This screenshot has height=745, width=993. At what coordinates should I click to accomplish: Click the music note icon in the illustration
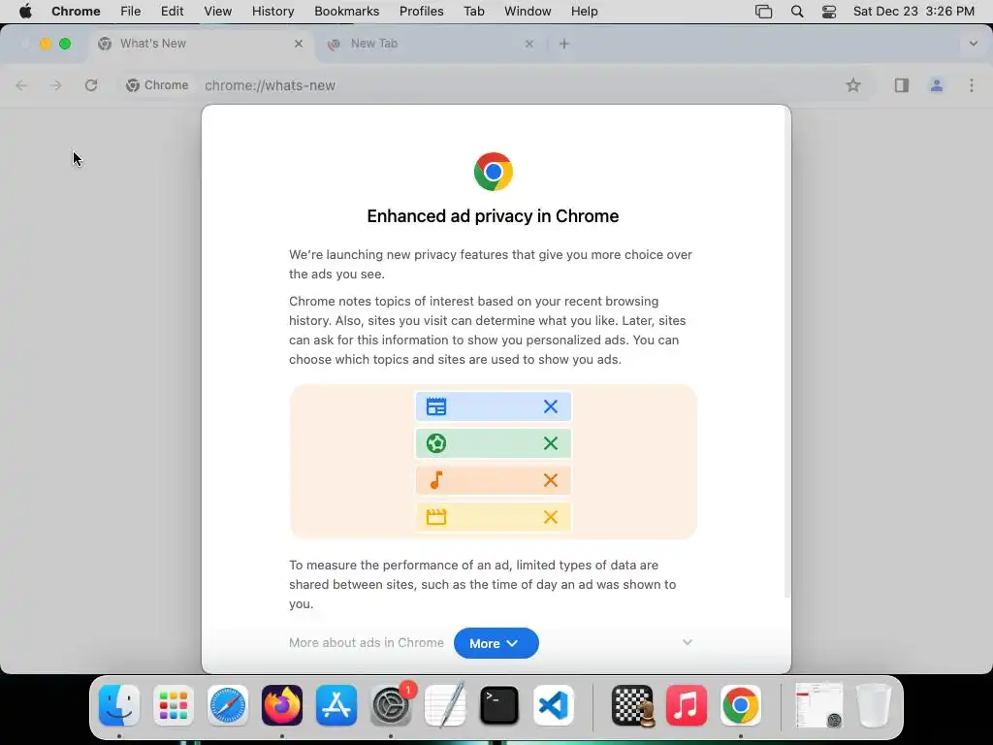436,480
